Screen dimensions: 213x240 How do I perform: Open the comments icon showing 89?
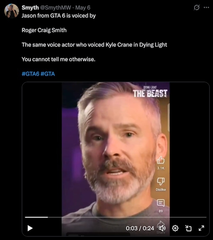(x=161, y=203)
